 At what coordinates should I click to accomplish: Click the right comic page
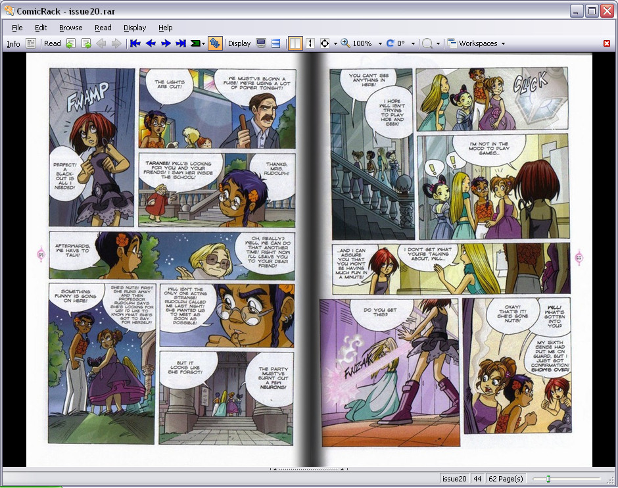[451, 259]
